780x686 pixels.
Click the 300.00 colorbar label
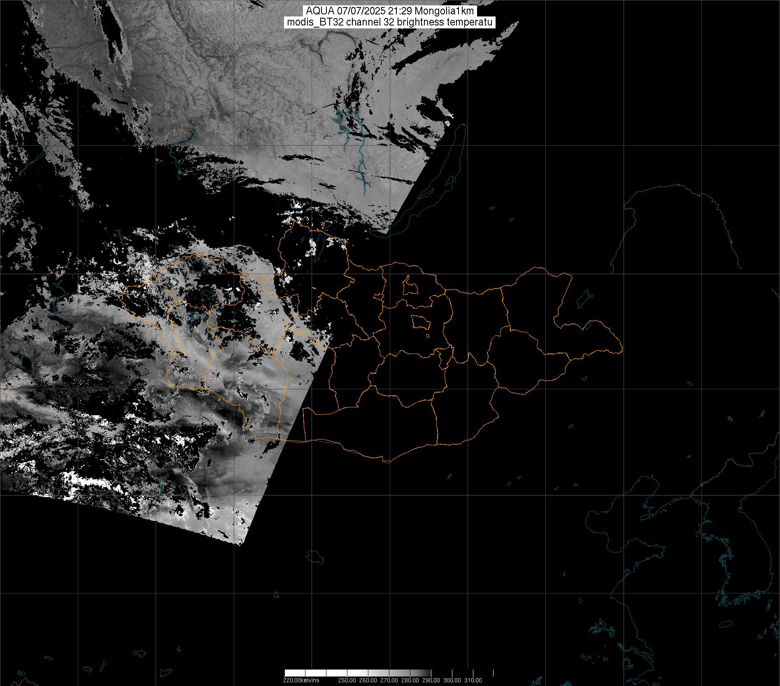(x=452, y=680)
